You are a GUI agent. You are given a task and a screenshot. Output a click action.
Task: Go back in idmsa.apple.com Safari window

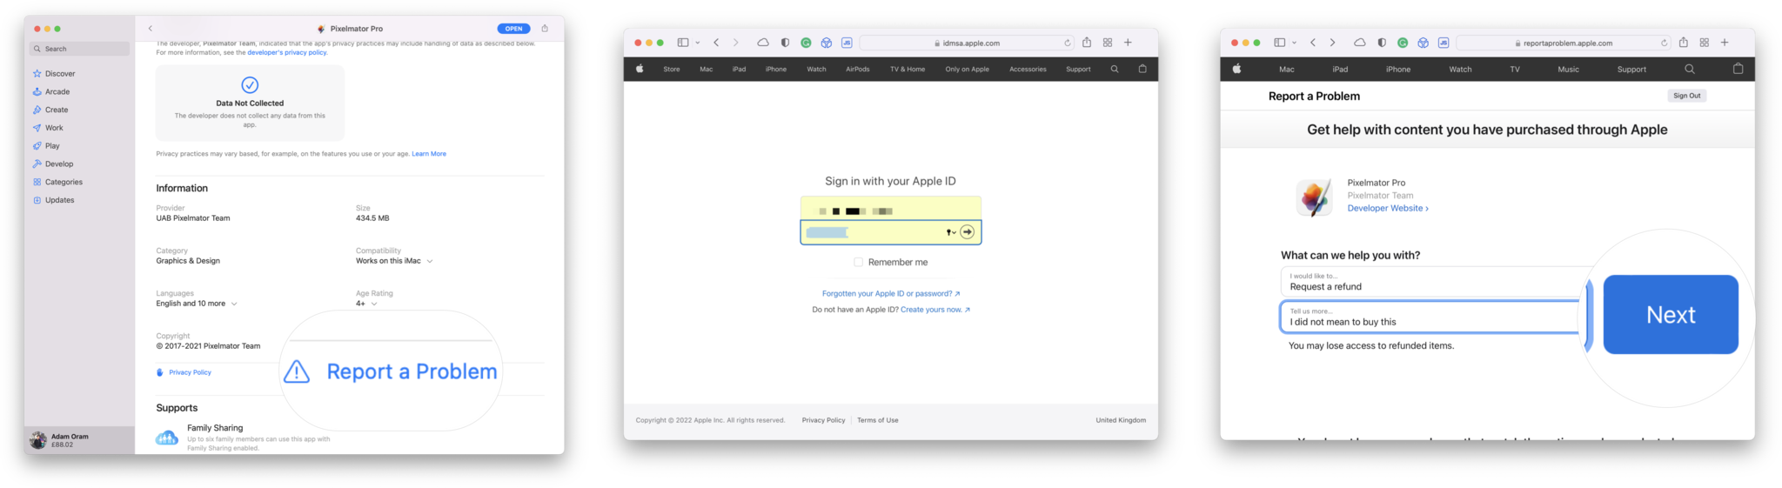click(x=716, y=43)
